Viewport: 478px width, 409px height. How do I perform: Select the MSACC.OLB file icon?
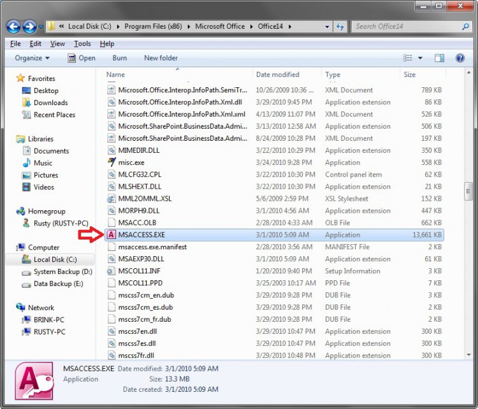pyautogui.click(x=112, y=223)
